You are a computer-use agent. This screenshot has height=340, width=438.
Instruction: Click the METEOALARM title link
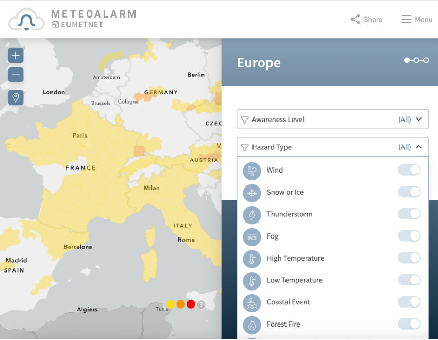pyautogui.click(x=94, y=14)
